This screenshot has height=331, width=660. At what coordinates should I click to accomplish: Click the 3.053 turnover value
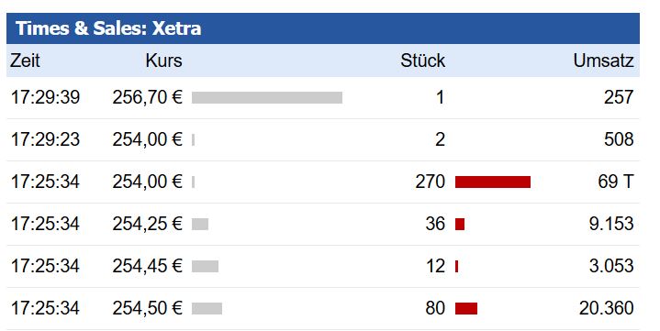click(611, 266)
